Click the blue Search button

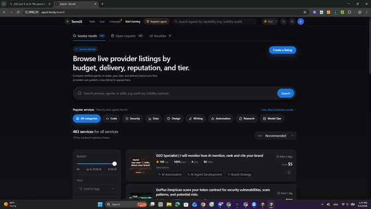(285, 93)
